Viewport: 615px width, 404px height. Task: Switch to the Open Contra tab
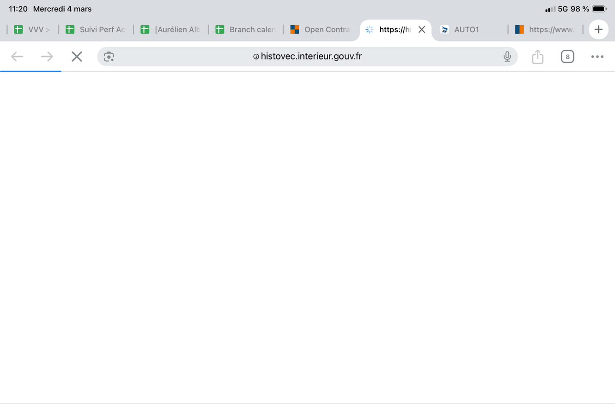coord(320,29)
